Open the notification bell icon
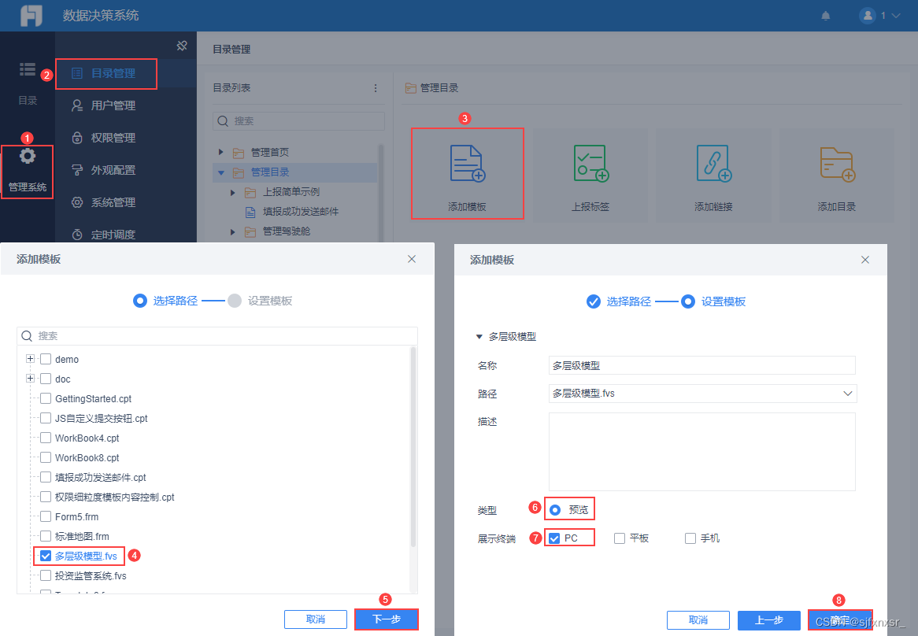Screen dimensions: 918x636 [x=825, y=15]
